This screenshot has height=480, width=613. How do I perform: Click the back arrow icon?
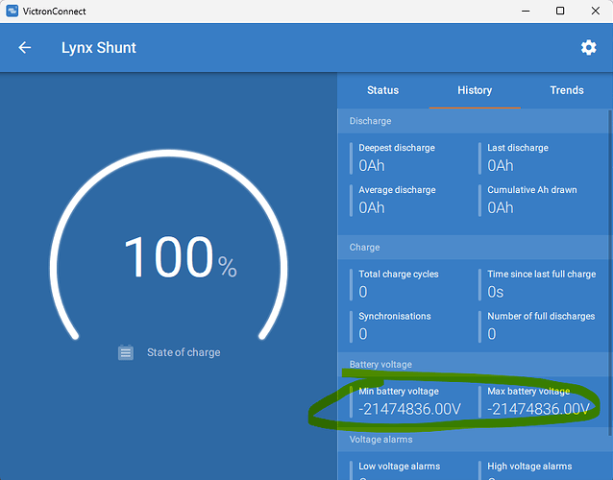pyautogui.click(x=25, y=48)
